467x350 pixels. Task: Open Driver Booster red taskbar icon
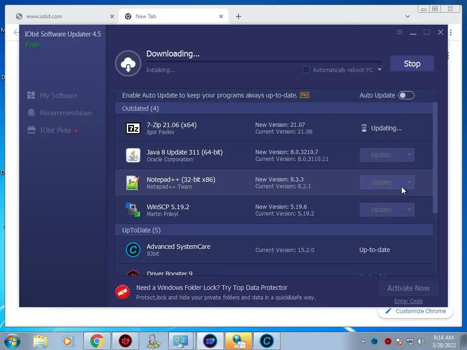(125, 341)
